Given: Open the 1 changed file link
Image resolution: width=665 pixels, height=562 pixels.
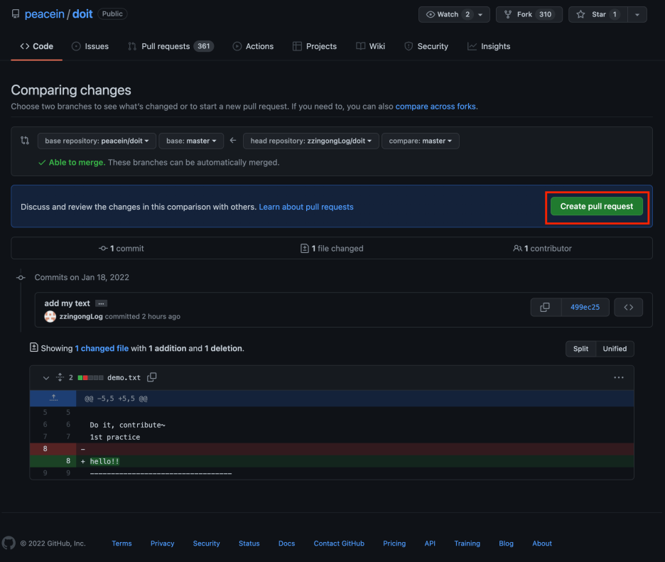Looking at the screenshot, I should pyautogui.click(x=102, y=348).
